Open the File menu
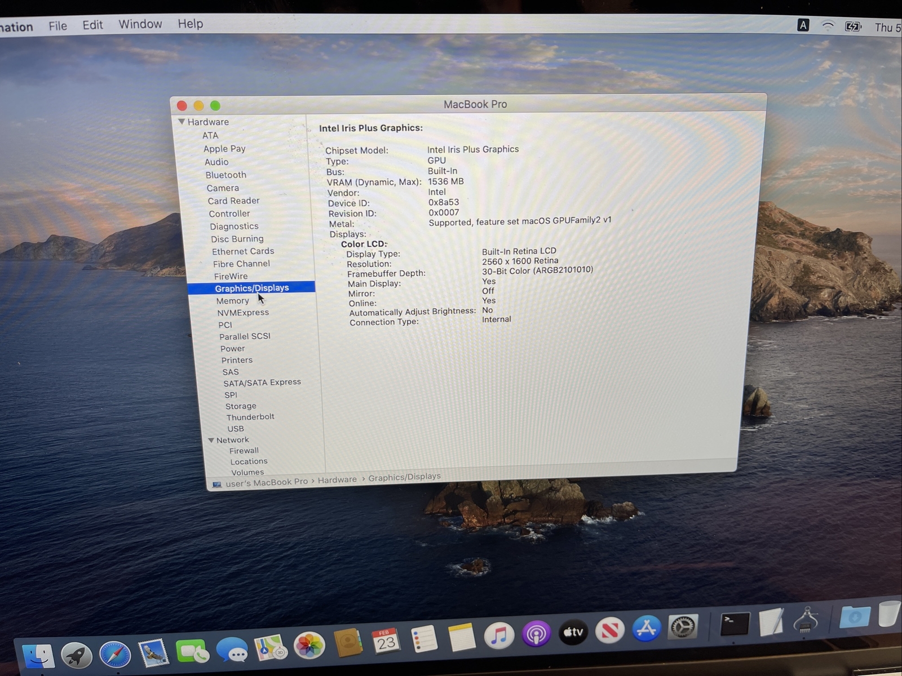 point(58,26)
